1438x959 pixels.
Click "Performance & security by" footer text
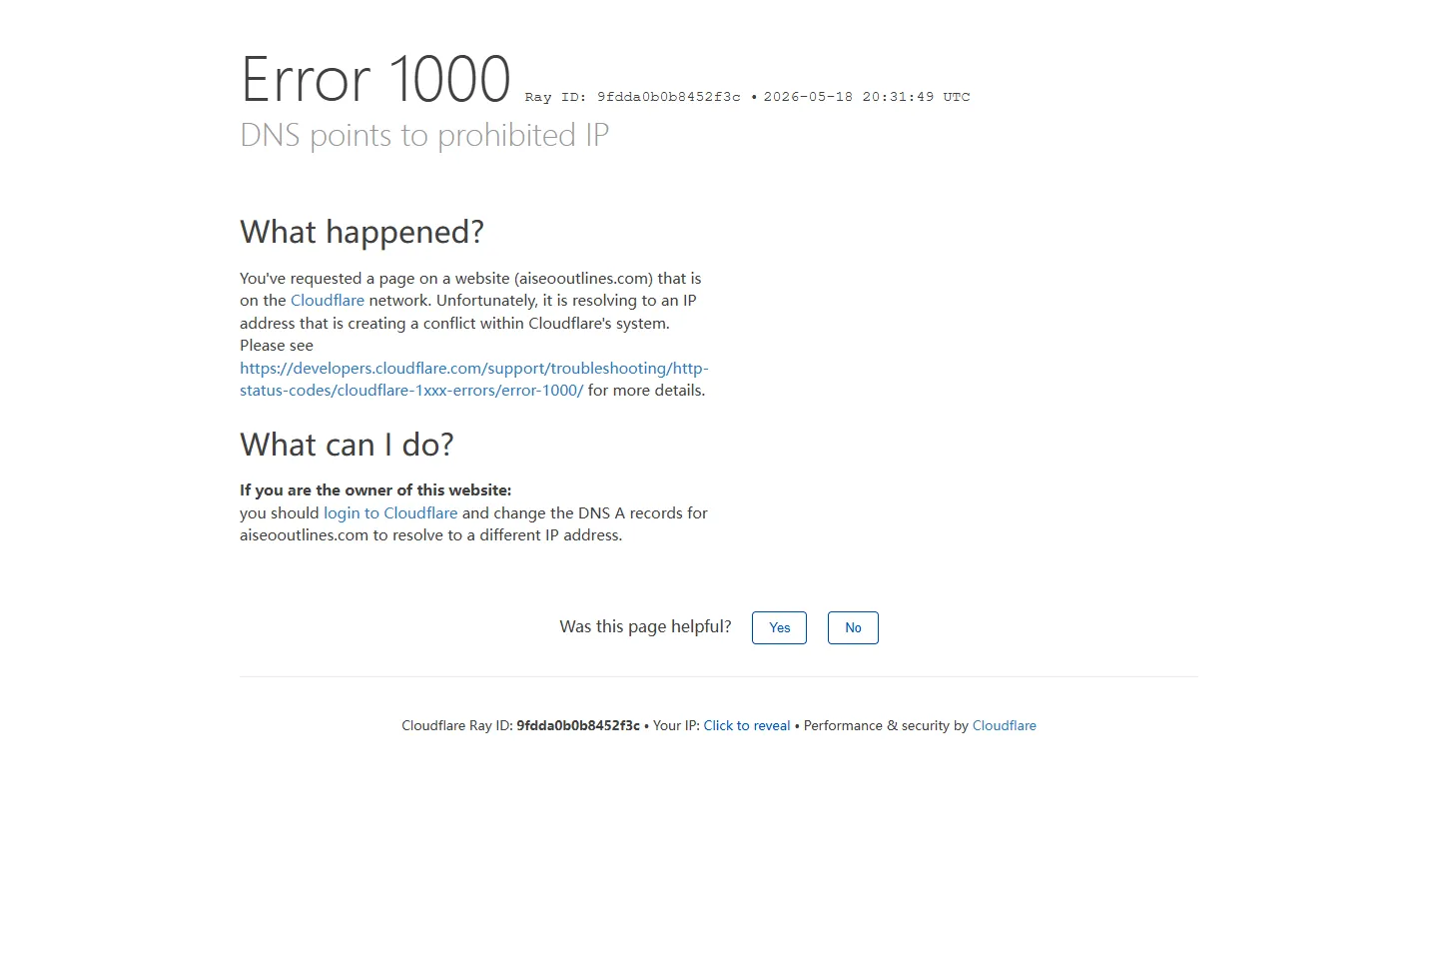tap(886, 726)
